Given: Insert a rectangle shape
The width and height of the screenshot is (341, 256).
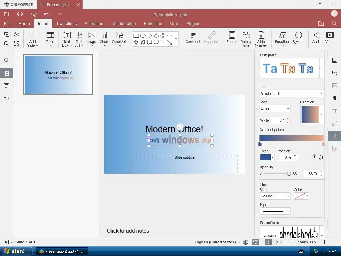Looking at the screenshot, I should (x=136, y=36).
